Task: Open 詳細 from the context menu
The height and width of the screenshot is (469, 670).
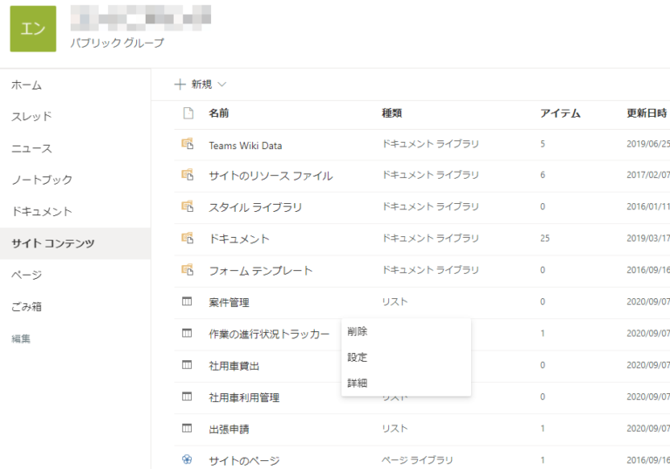Action: (357, 383)
